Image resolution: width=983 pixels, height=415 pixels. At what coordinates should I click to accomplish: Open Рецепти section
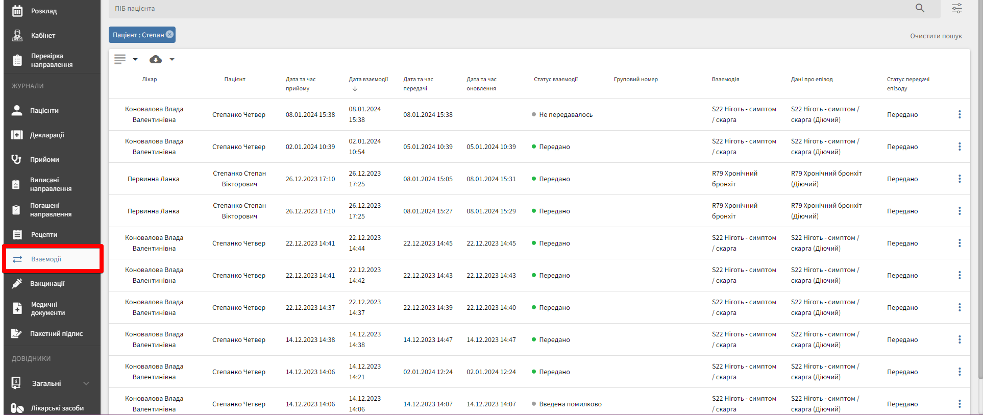(x=44, y=234)
